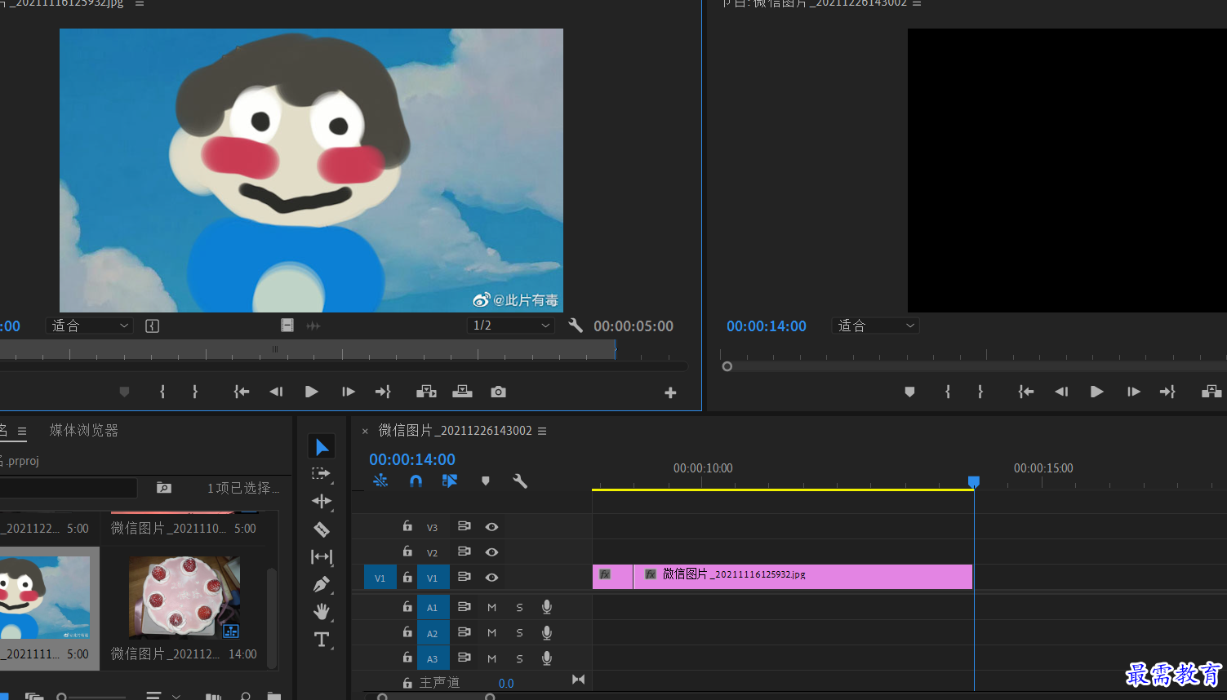
Task: Go to Out point in Source monitor
Action: point(383,392)
